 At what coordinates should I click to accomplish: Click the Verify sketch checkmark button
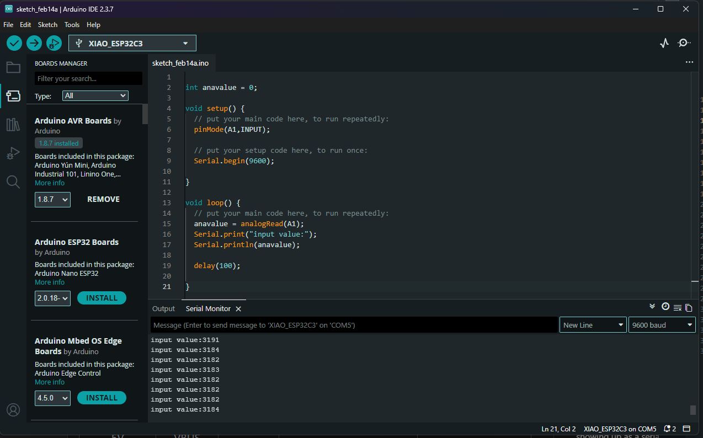(14, 43)
